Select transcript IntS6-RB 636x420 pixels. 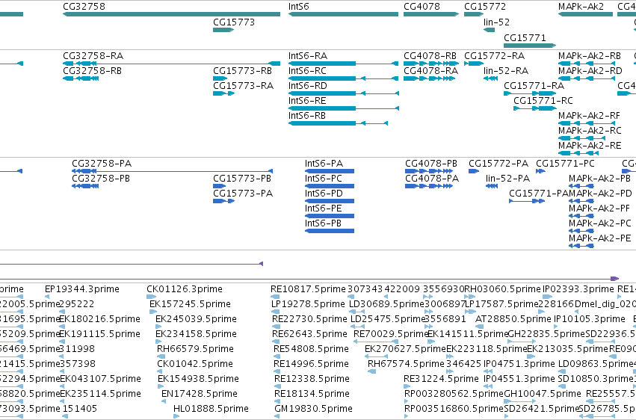point(338,123)
